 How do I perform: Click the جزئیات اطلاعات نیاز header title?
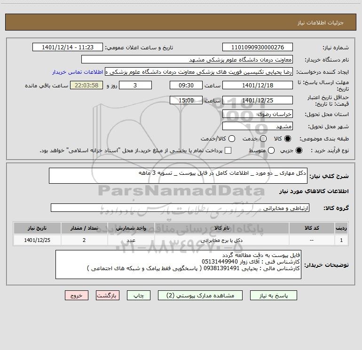pyautogui.click(x=321, y=23)
